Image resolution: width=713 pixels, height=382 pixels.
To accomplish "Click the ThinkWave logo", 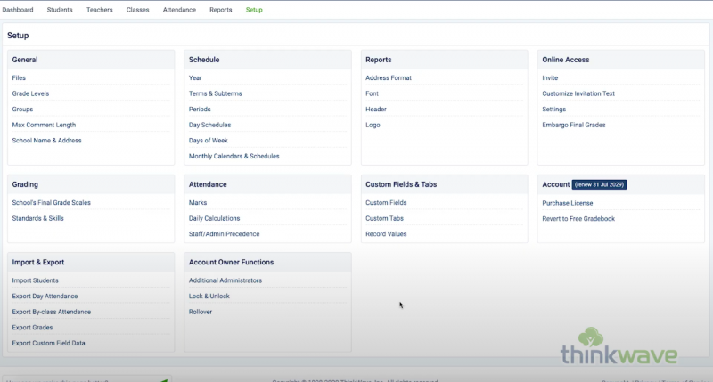I will point(619,348).
